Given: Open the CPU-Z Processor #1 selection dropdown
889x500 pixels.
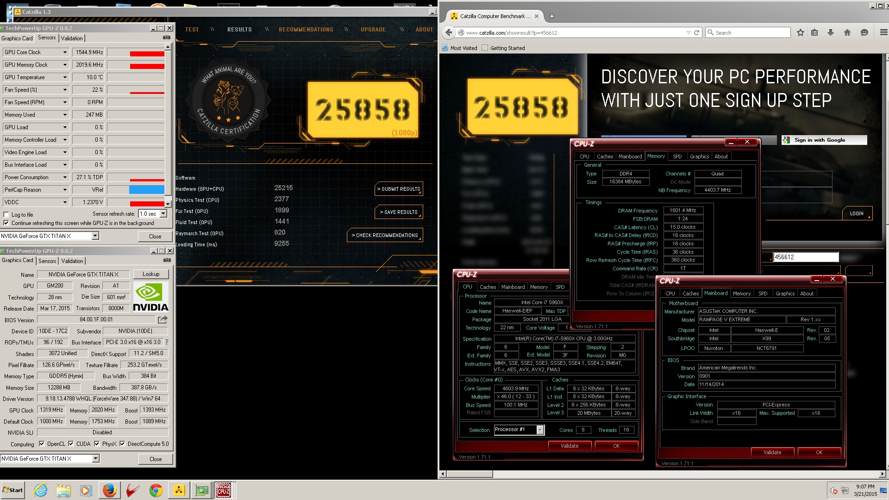Looking at the screenshot, I should coord(540,430).
